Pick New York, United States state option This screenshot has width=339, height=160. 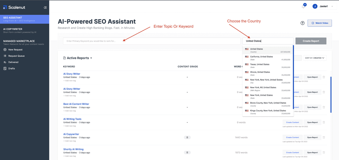point(267,96)
